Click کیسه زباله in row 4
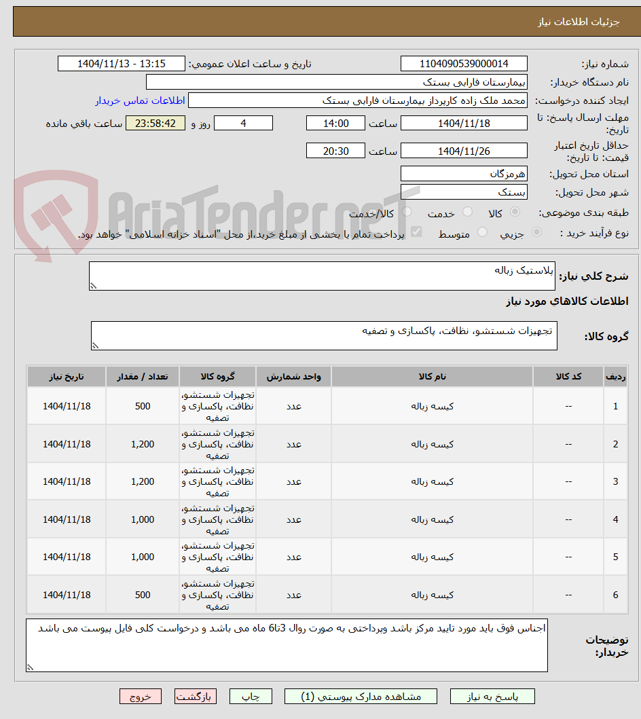This screenshot has height=719, width=641. click(432, 520)
